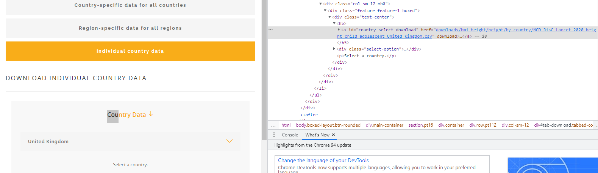Open the drawer three-dot menu beside Console
Screen dimensions: 598x173
click(274, 135)
